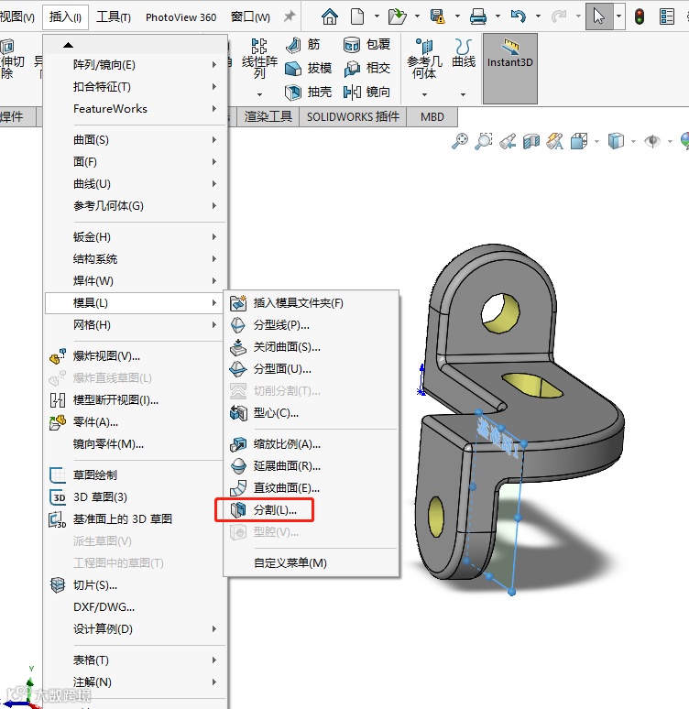689x709 pixels.
Task: Pin the menu bar with pushpin icon
Action: pos(290,16)
